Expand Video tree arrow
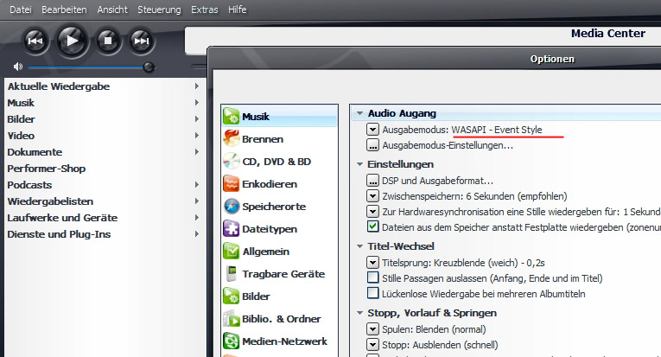This screenshot has width=661, height=357. click(196, 136)
